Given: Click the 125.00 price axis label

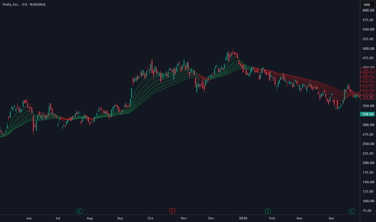Looking at the screenshot, I should pyautogui.click(x=368, y=191).
